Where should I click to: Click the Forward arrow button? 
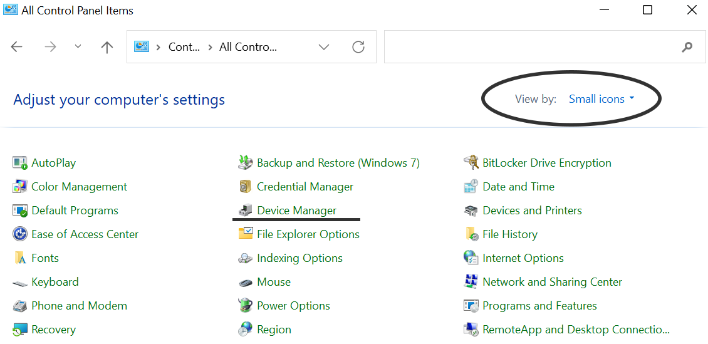[x=50, y=47]
